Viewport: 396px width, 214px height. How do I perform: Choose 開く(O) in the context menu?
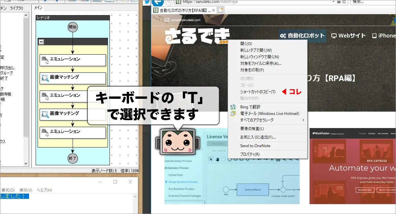[268, 44]
